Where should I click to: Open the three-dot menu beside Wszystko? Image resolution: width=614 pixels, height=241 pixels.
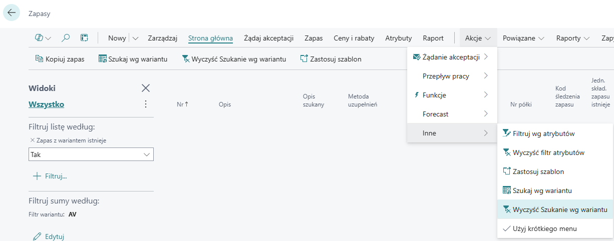(146, 104)
